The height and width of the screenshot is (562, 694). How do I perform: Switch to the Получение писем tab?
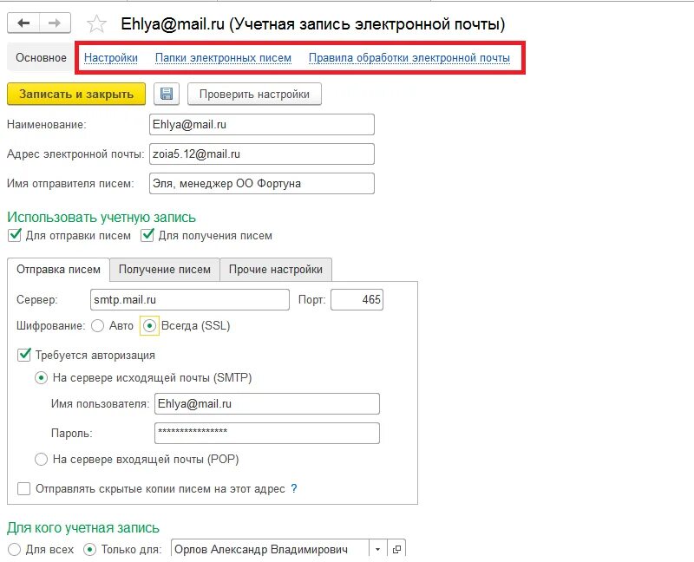tap(165, 269)
